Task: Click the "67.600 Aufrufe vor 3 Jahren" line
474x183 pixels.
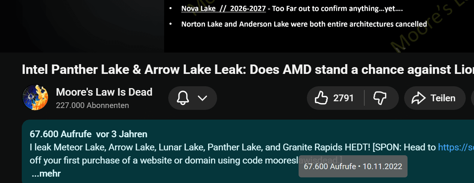Action: point(89,134)
